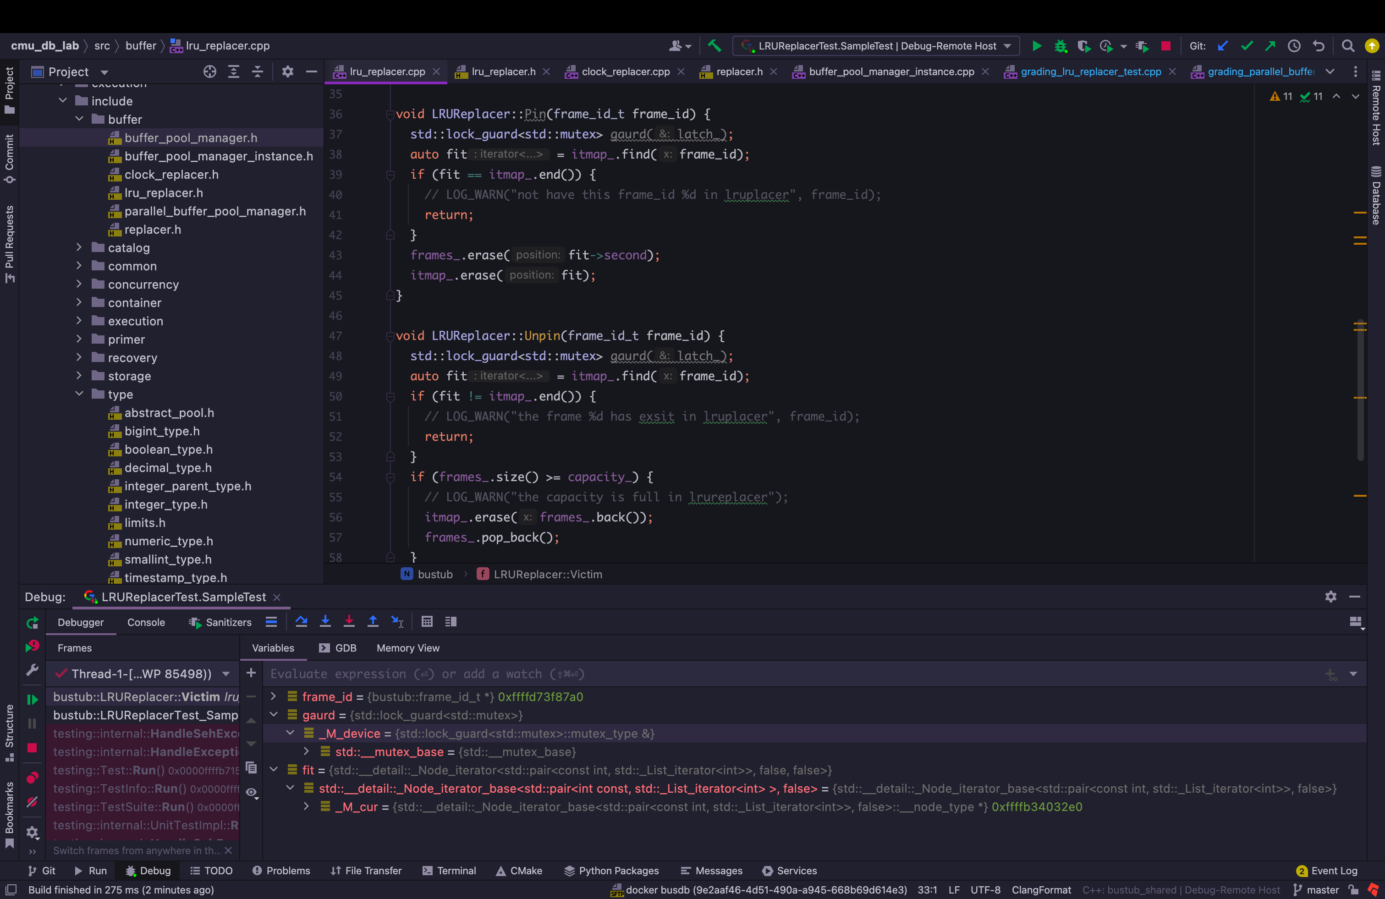
Task: Open the Console debug tab
Action: click(146, 622)
